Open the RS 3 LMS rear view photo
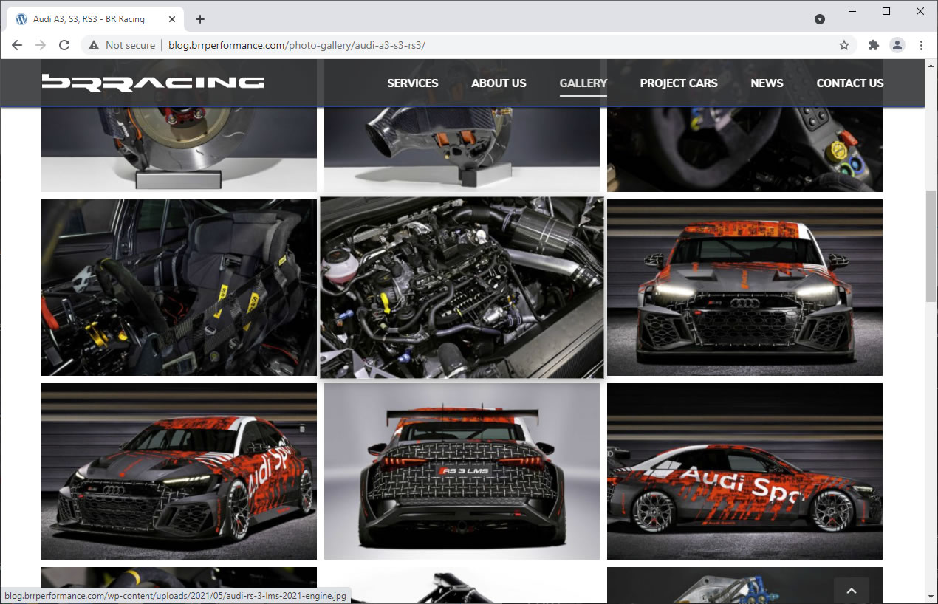This screenshot has width=938, height=604. [x=462, y=471]
